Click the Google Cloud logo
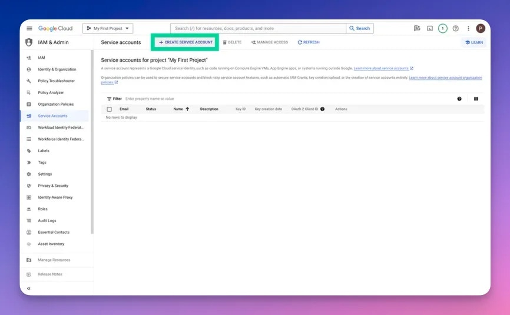This screenshot has height=315, width=510. tap(55, 28)
